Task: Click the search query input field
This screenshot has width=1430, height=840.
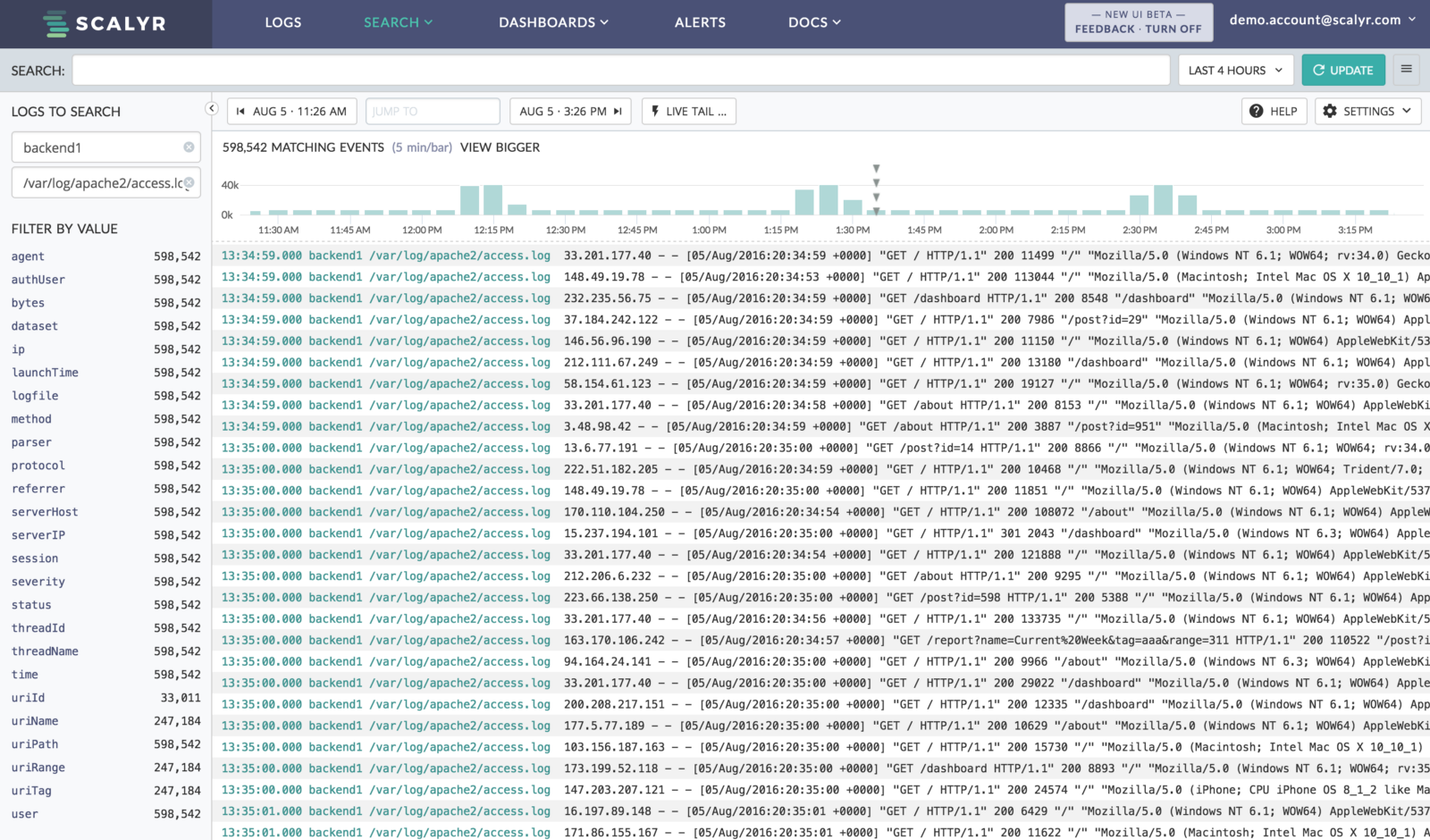Action: [x=620, y=71]
